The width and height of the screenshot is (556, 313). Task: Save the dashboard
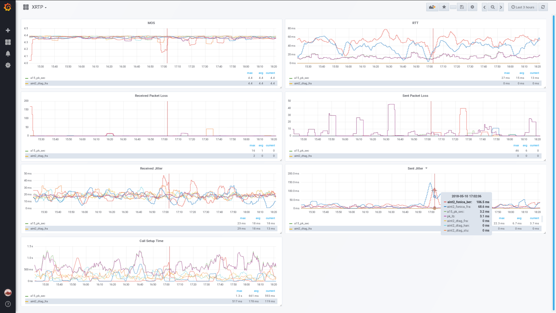tap(462, 7)
